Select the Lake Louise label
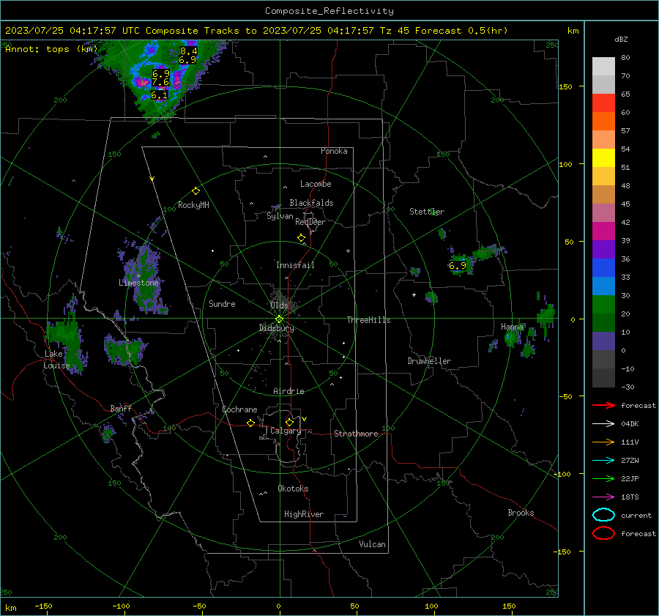Screen dimensions: 659x616 click(x=56, y=360)
